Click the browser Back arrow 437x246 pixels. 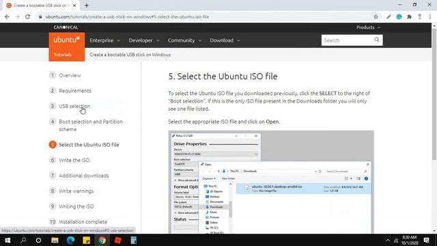pos(7,16)
